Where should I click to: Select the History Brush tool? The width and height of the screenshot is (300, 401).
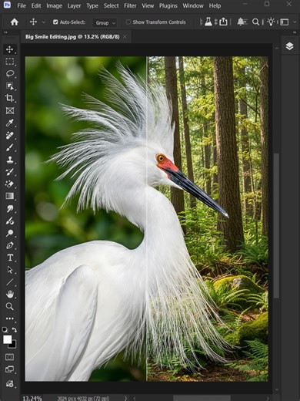point(10,172)
